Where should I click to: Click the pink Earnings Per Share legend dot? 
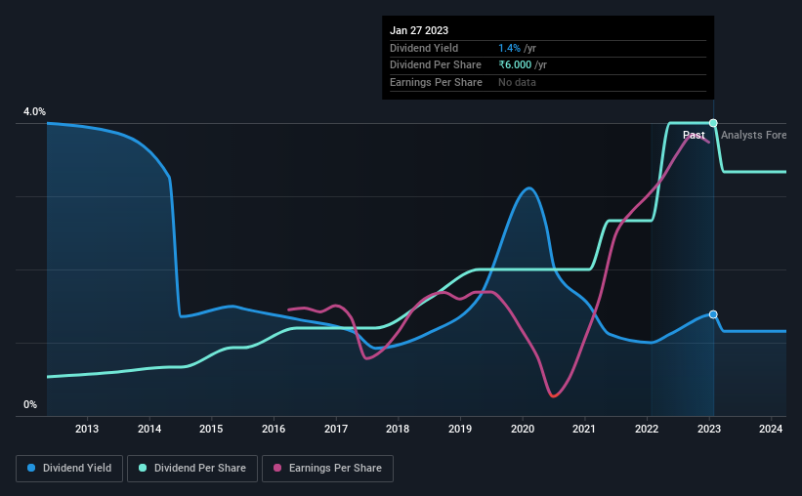click(x=277, y=468)
